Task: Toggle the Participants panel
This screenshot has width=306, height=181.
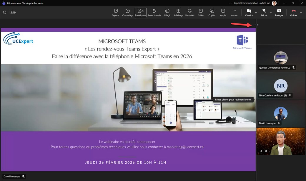Action: (141, 12)
